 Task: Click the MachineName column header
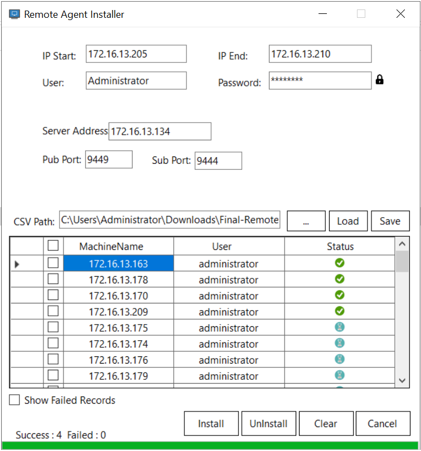118,246
